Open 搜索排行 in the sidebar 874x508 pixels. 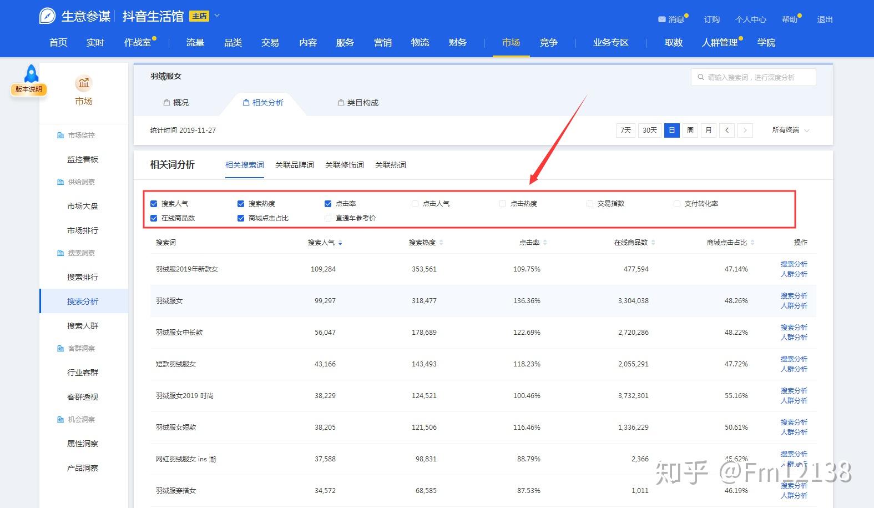coord(83,277)
